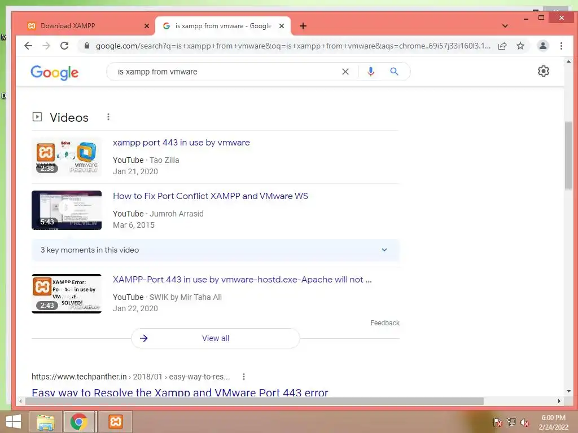Click scroll right arrow at bottom
The width and height of the screenshot is (578, 433).
click(x=559, y=401)
